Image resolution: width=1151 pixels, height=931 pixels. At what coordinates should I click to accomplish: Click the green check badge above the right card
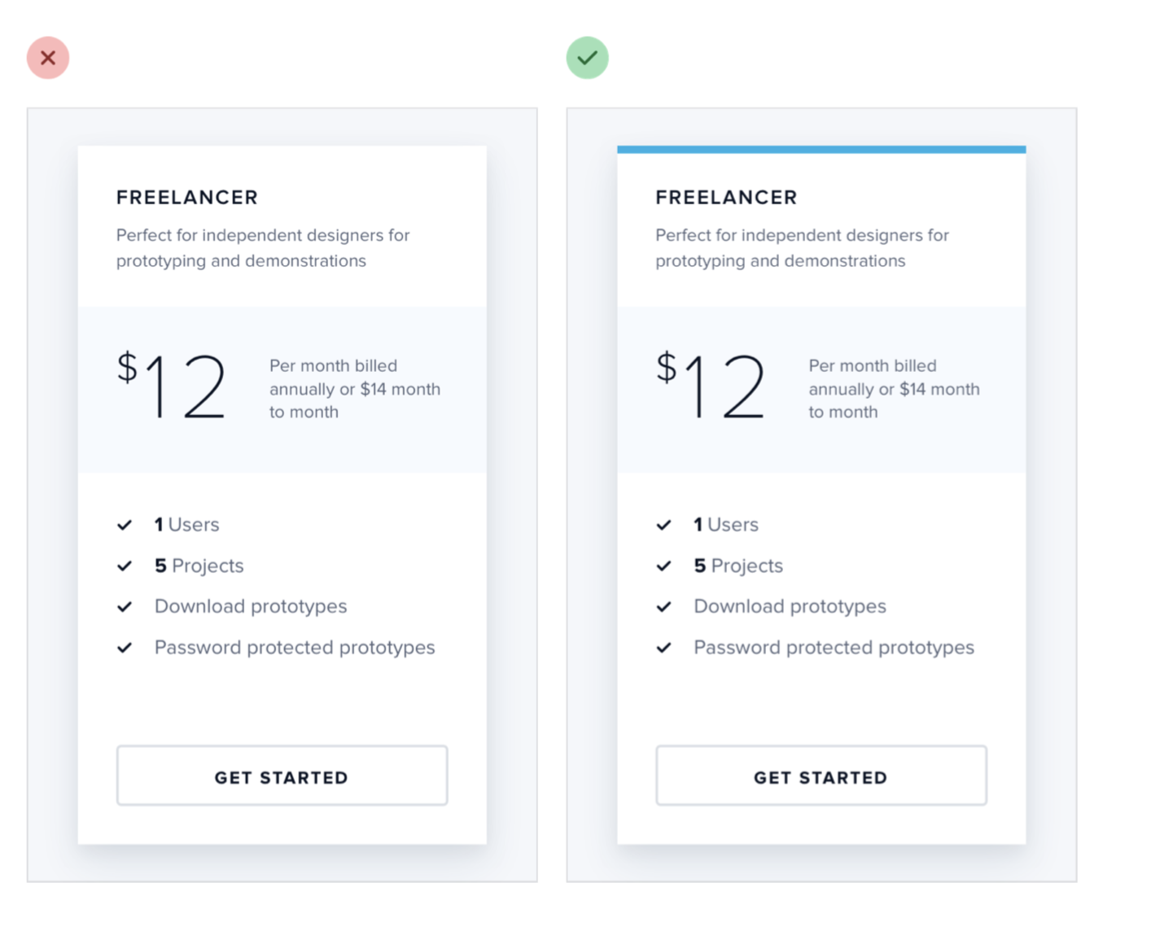click(587, 58)
